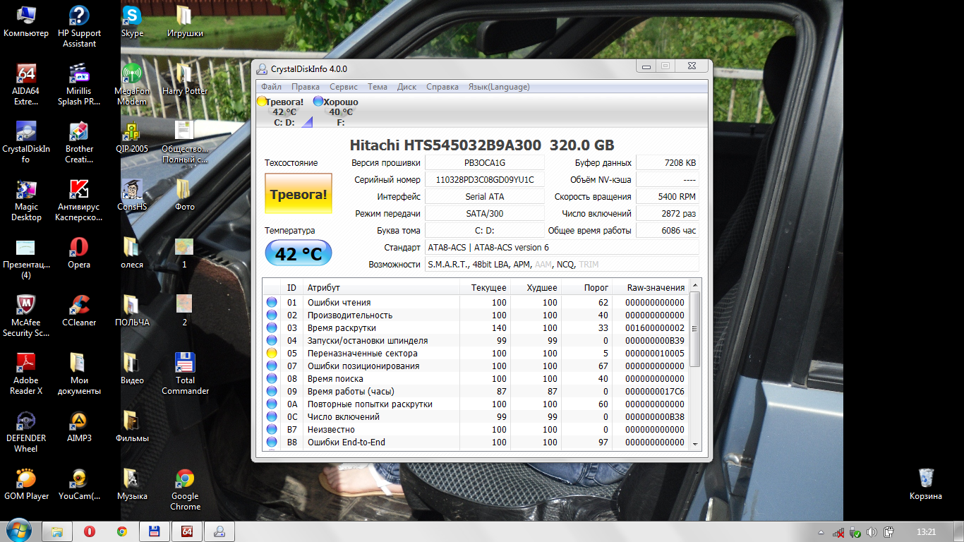Open the Сервис menu
The width and height of the screenshot is (964, 542).
pos(343,87)
